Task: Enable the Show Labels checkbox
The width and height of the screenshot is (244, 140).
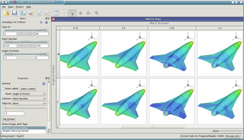Action: coord(3,88)
